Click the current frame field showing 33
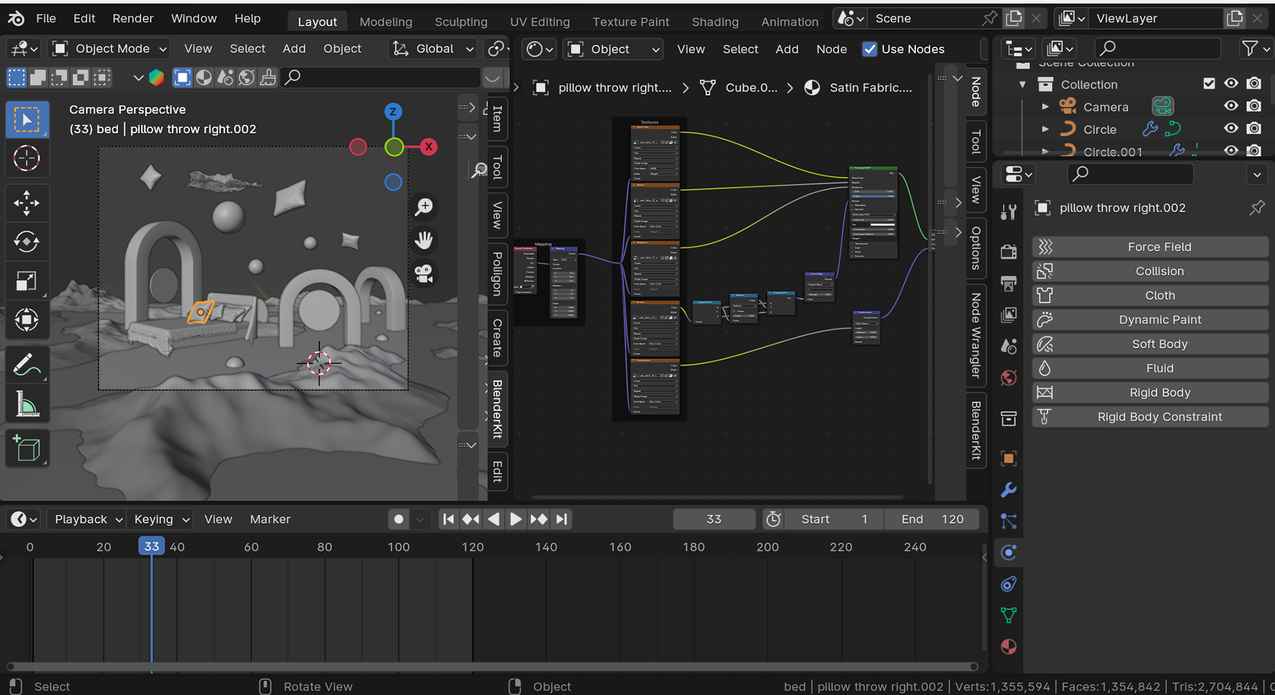This screenshot has height=695, width=1275. (714, 519)
